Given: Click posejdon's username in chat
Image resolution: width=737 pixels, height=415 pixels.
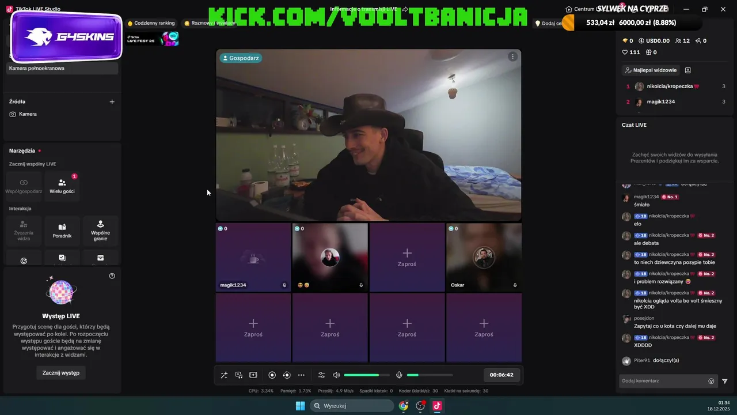Looking at the screenshot, I should 644,318.
